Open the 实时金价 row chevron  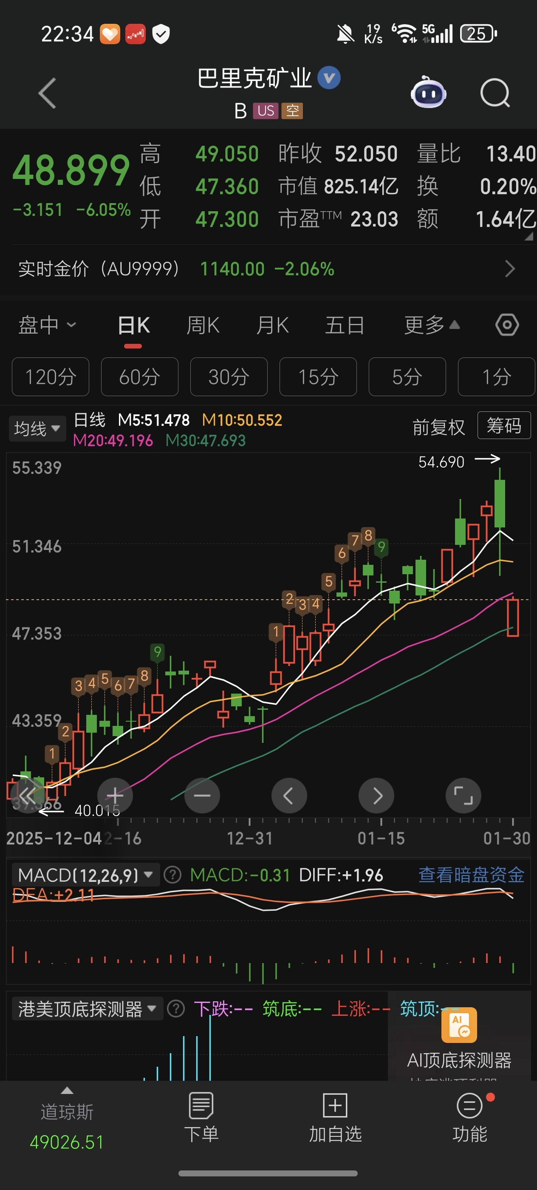point(509,269)
